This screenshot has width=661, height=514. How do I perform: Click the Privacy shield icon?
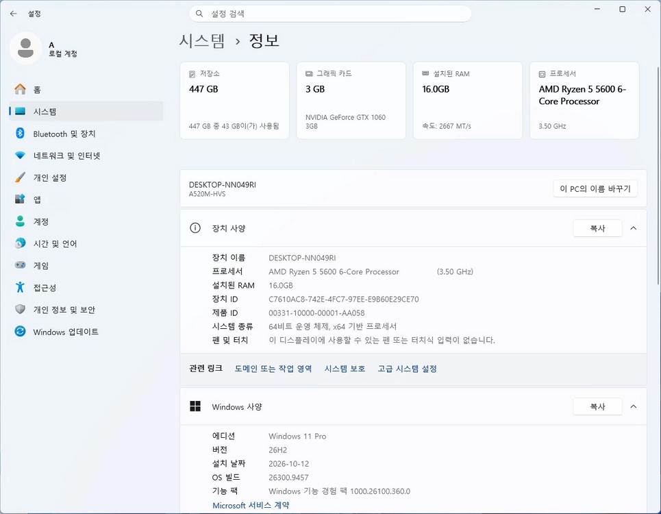point(20,310)
